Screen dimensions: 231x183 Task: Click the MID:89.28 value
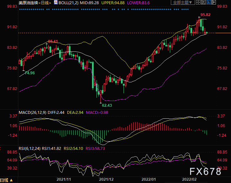tap(89, 3)
